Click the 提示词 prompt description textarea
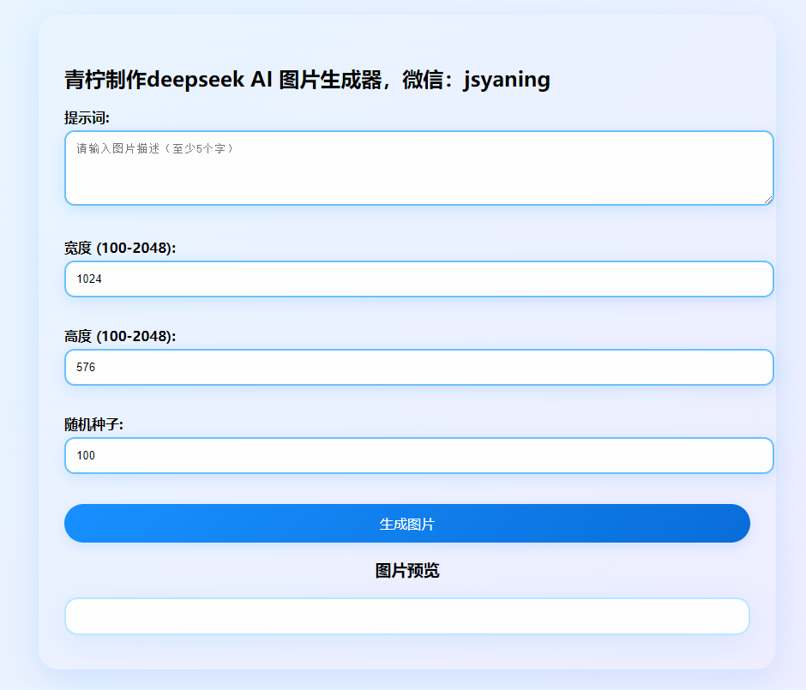The width and height of the screenshot is (806, 690). click(x=419, y=168)
